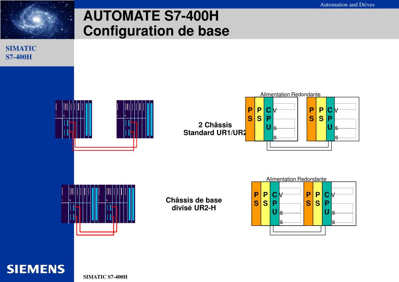Select 'Alimentation Redondante' above the two-chassis diagram

point(290,94)
